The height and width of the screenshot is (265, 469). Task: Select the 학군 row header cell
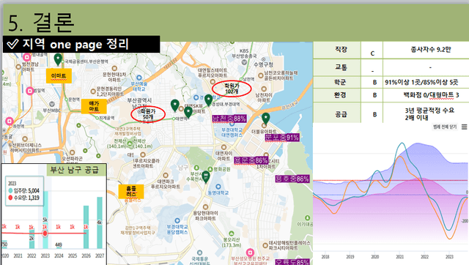click(337, 82)
